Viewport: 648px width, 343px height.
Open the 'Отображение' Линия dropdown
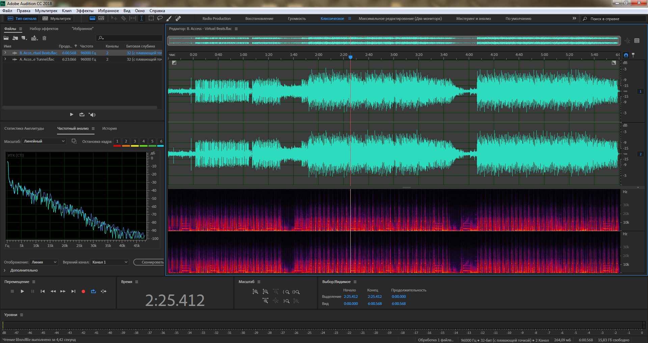coord(44,262)
